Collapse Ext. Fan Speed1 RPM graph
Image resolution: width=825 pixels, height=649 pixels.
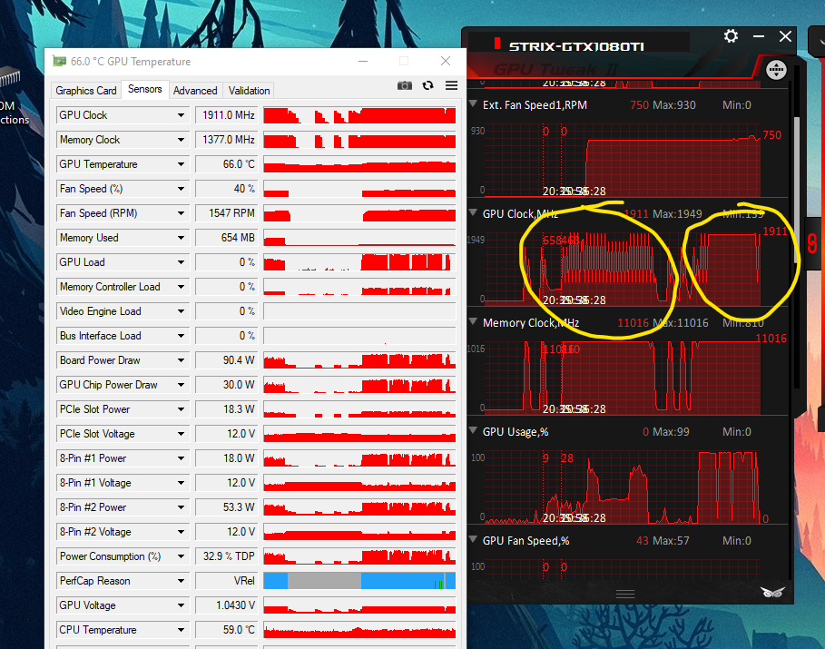473,103
